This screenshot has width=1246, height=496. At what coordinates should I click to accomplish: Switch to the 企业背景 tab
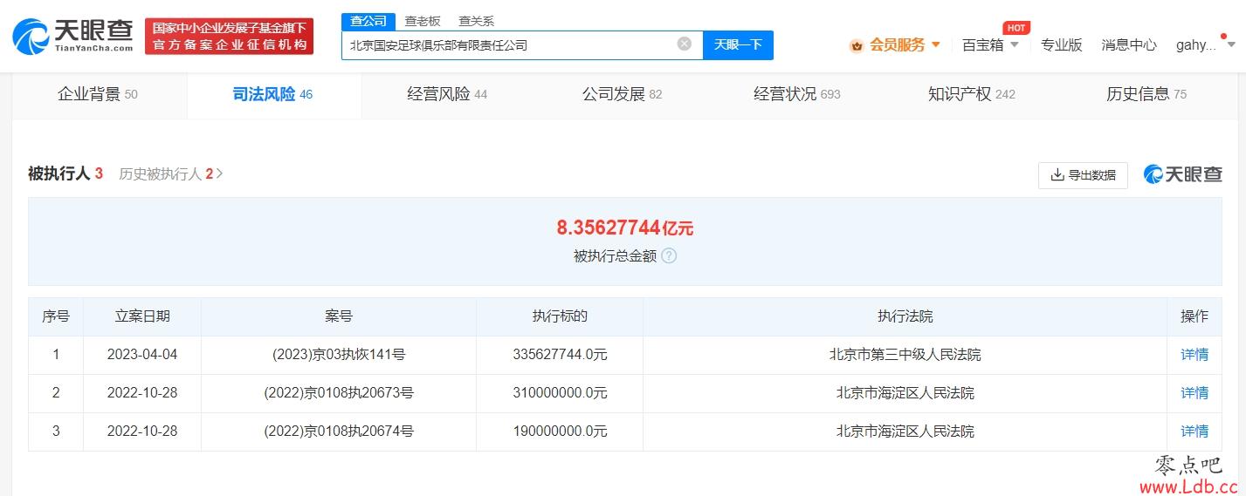pyautogui.click(x=98, y=94)
